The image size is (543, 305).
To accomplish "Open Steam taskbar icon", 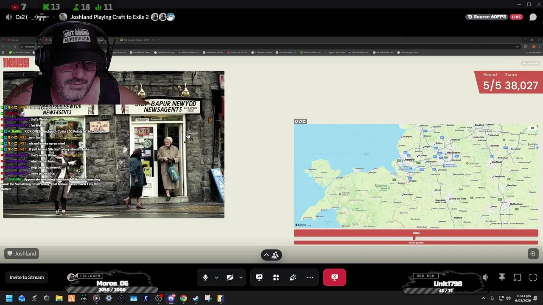I will point(196,298).
